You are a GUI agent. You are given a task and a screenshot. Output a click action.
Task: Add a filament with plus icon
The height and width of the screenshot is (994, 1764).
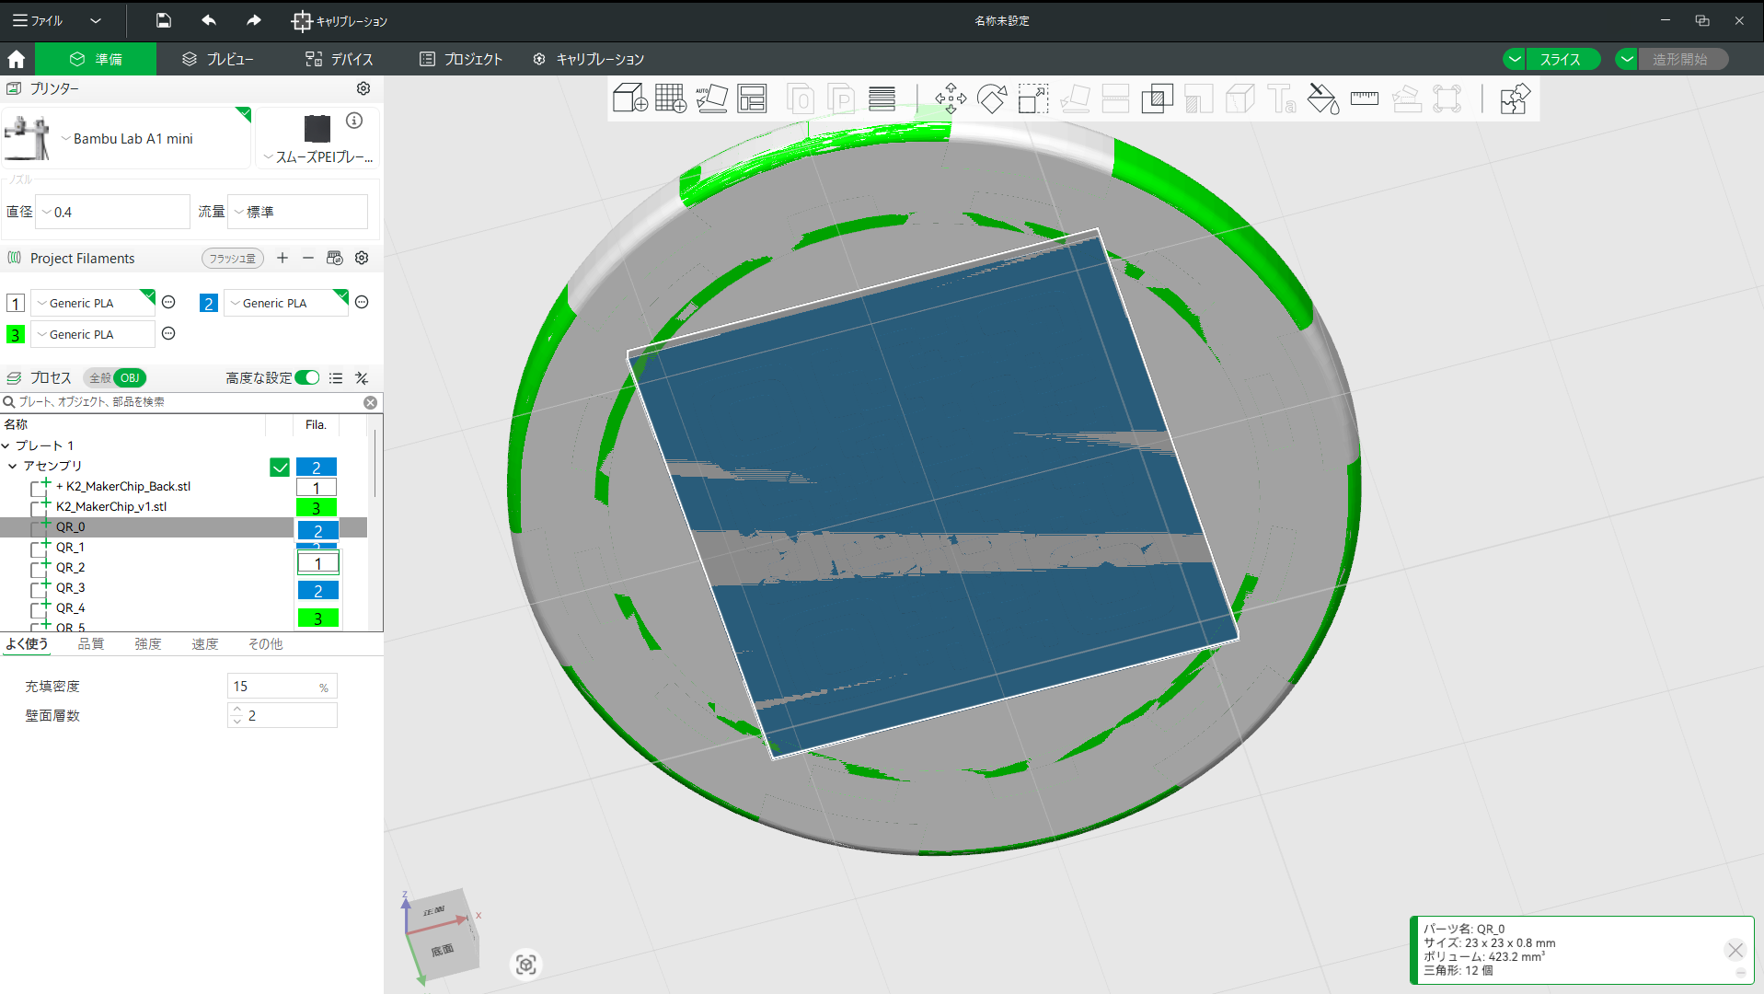tap(282, 258)
